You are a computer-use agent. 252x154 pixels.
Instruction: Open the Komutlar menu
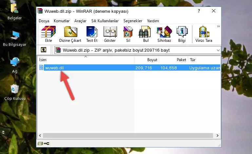click(x=62, y=21)
